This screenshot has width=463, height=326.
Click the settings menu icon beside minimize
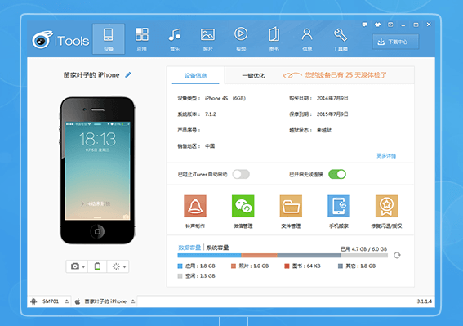390,25
